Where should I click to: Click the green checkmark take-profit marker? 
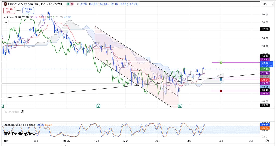pyautogui.click(x=221, y=62)
